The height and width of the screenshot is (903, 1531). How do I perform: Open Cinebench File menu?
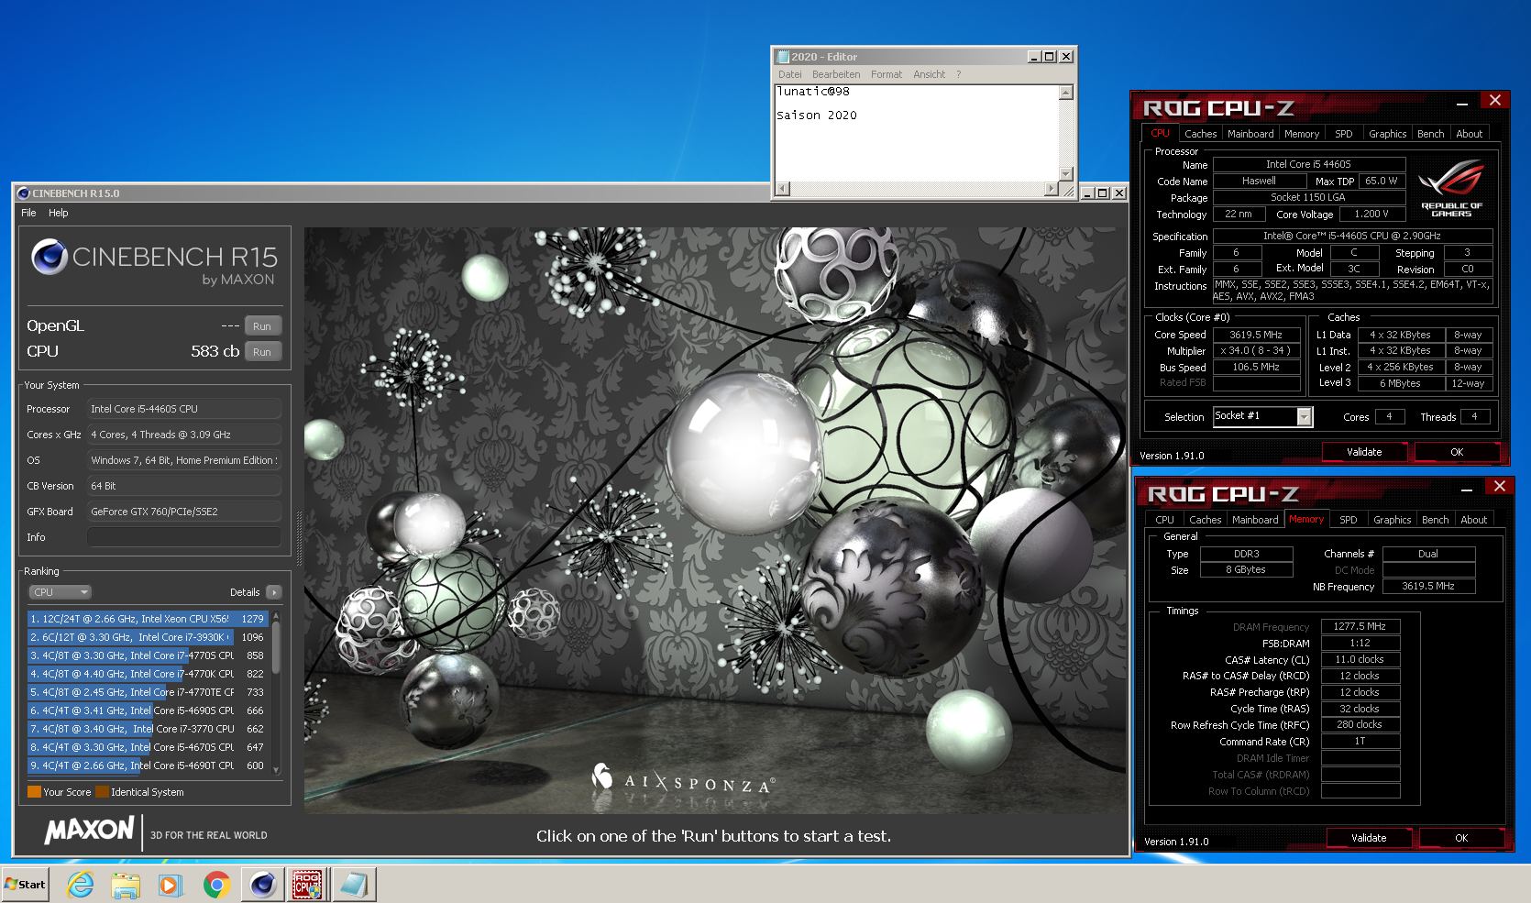pos(28,213)
